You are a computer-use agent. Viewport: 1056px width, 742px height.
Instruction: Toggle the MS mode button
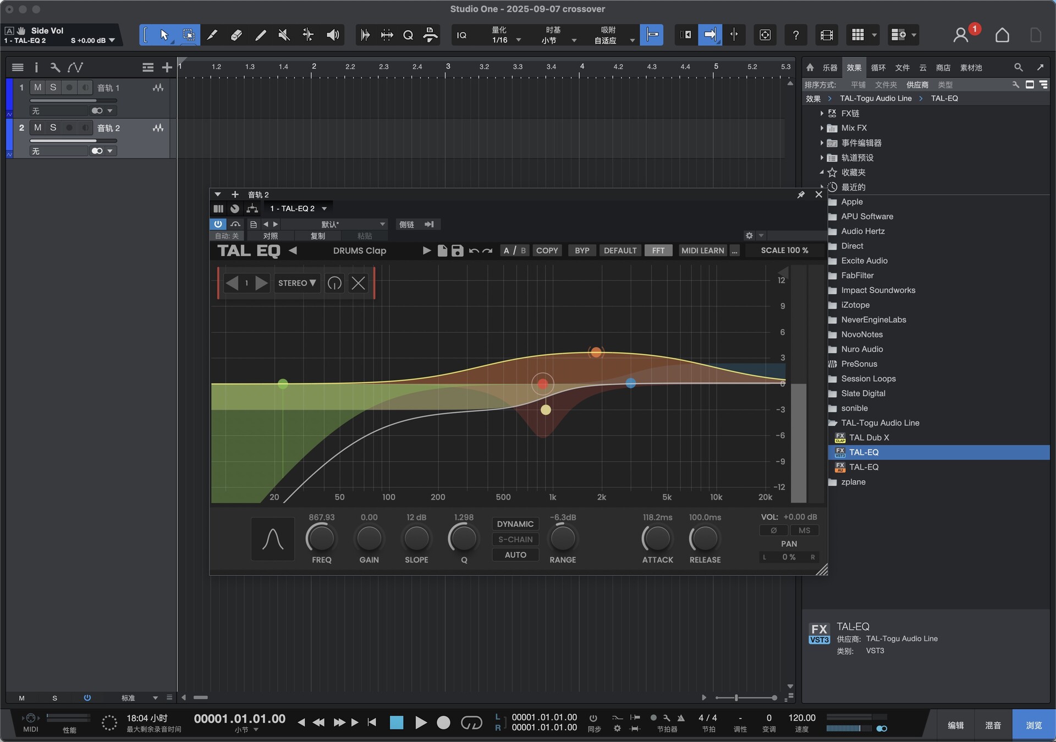tap(804, 530)
